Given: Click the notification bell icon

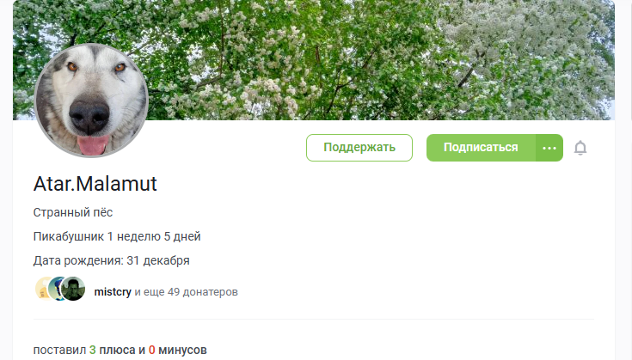Looking at the screenshot, I should click(x=580, y=148).
